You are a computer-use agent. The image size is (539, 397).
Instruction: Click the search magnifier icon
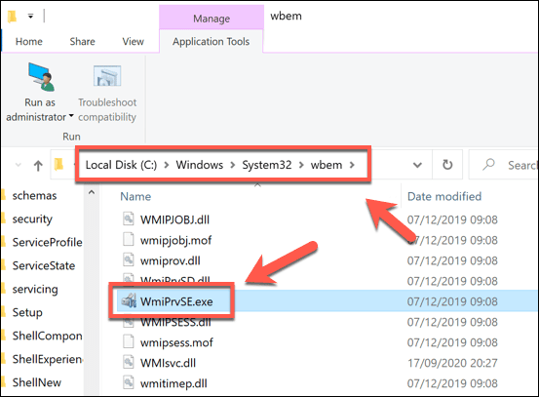pyautogui.click(x=488, y=165)
